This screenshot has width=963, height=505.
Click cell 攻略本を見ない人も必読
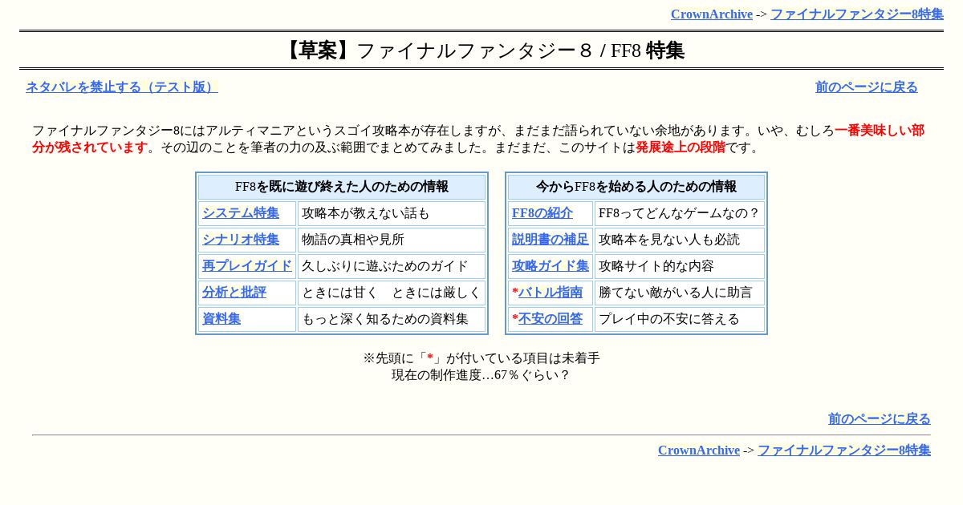point(680,240)
